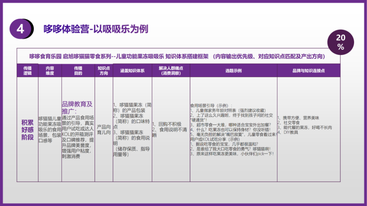
Task: Click the paragraph starting "通过产品食用场景"
Action: pos(78,137)
